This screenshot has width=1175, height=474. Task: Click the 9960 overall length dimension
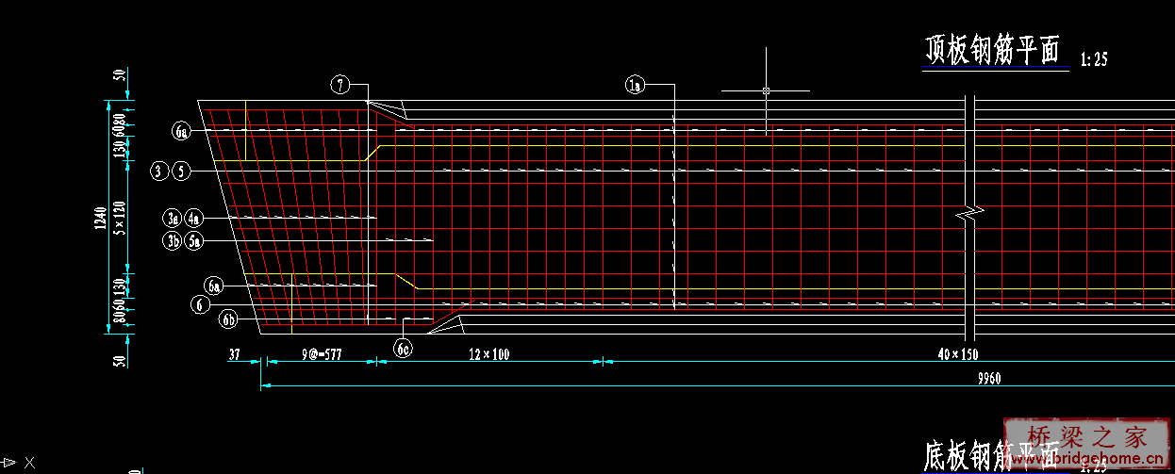(988, 379)
